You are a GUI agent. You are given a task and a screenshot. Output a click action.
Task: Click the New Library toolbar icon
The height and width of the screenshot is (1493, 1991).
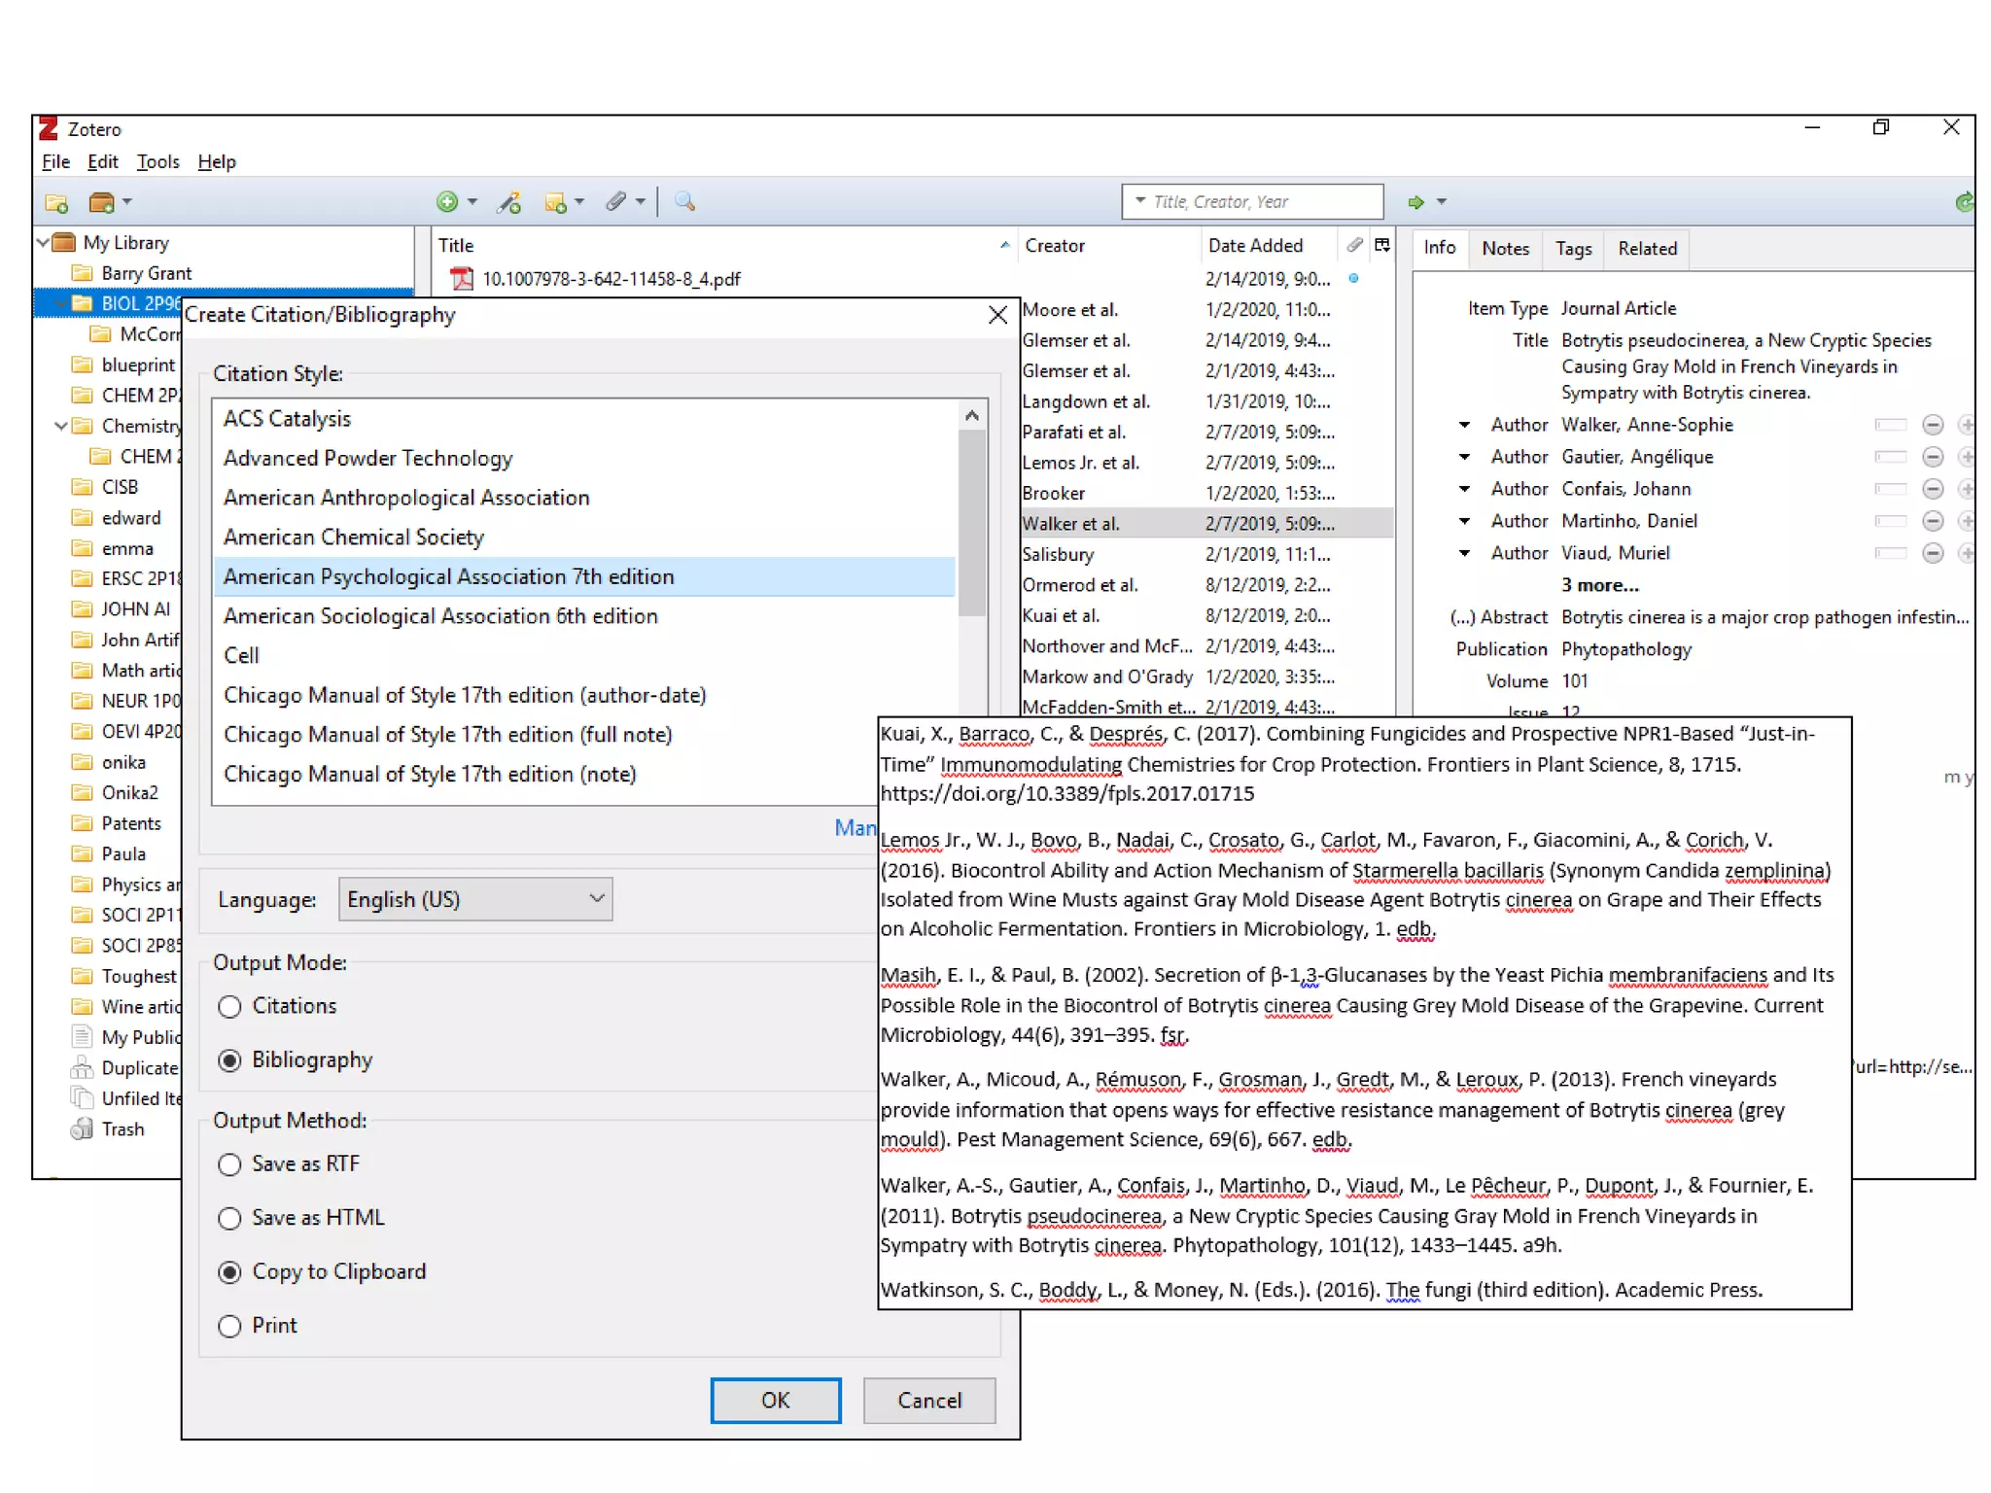(102, 202)
